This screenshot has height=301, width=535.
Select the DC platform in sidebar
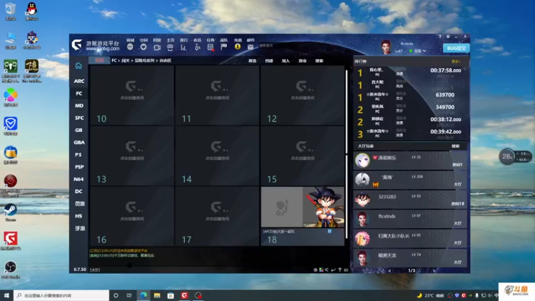79,191
